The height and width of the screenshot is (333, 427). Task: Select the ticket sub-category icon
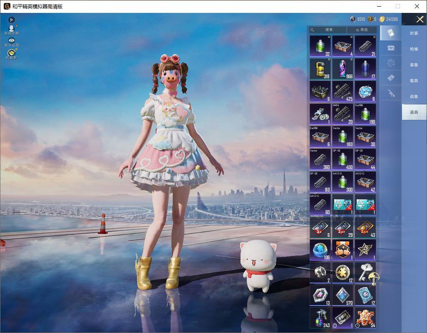pos(391,78)
